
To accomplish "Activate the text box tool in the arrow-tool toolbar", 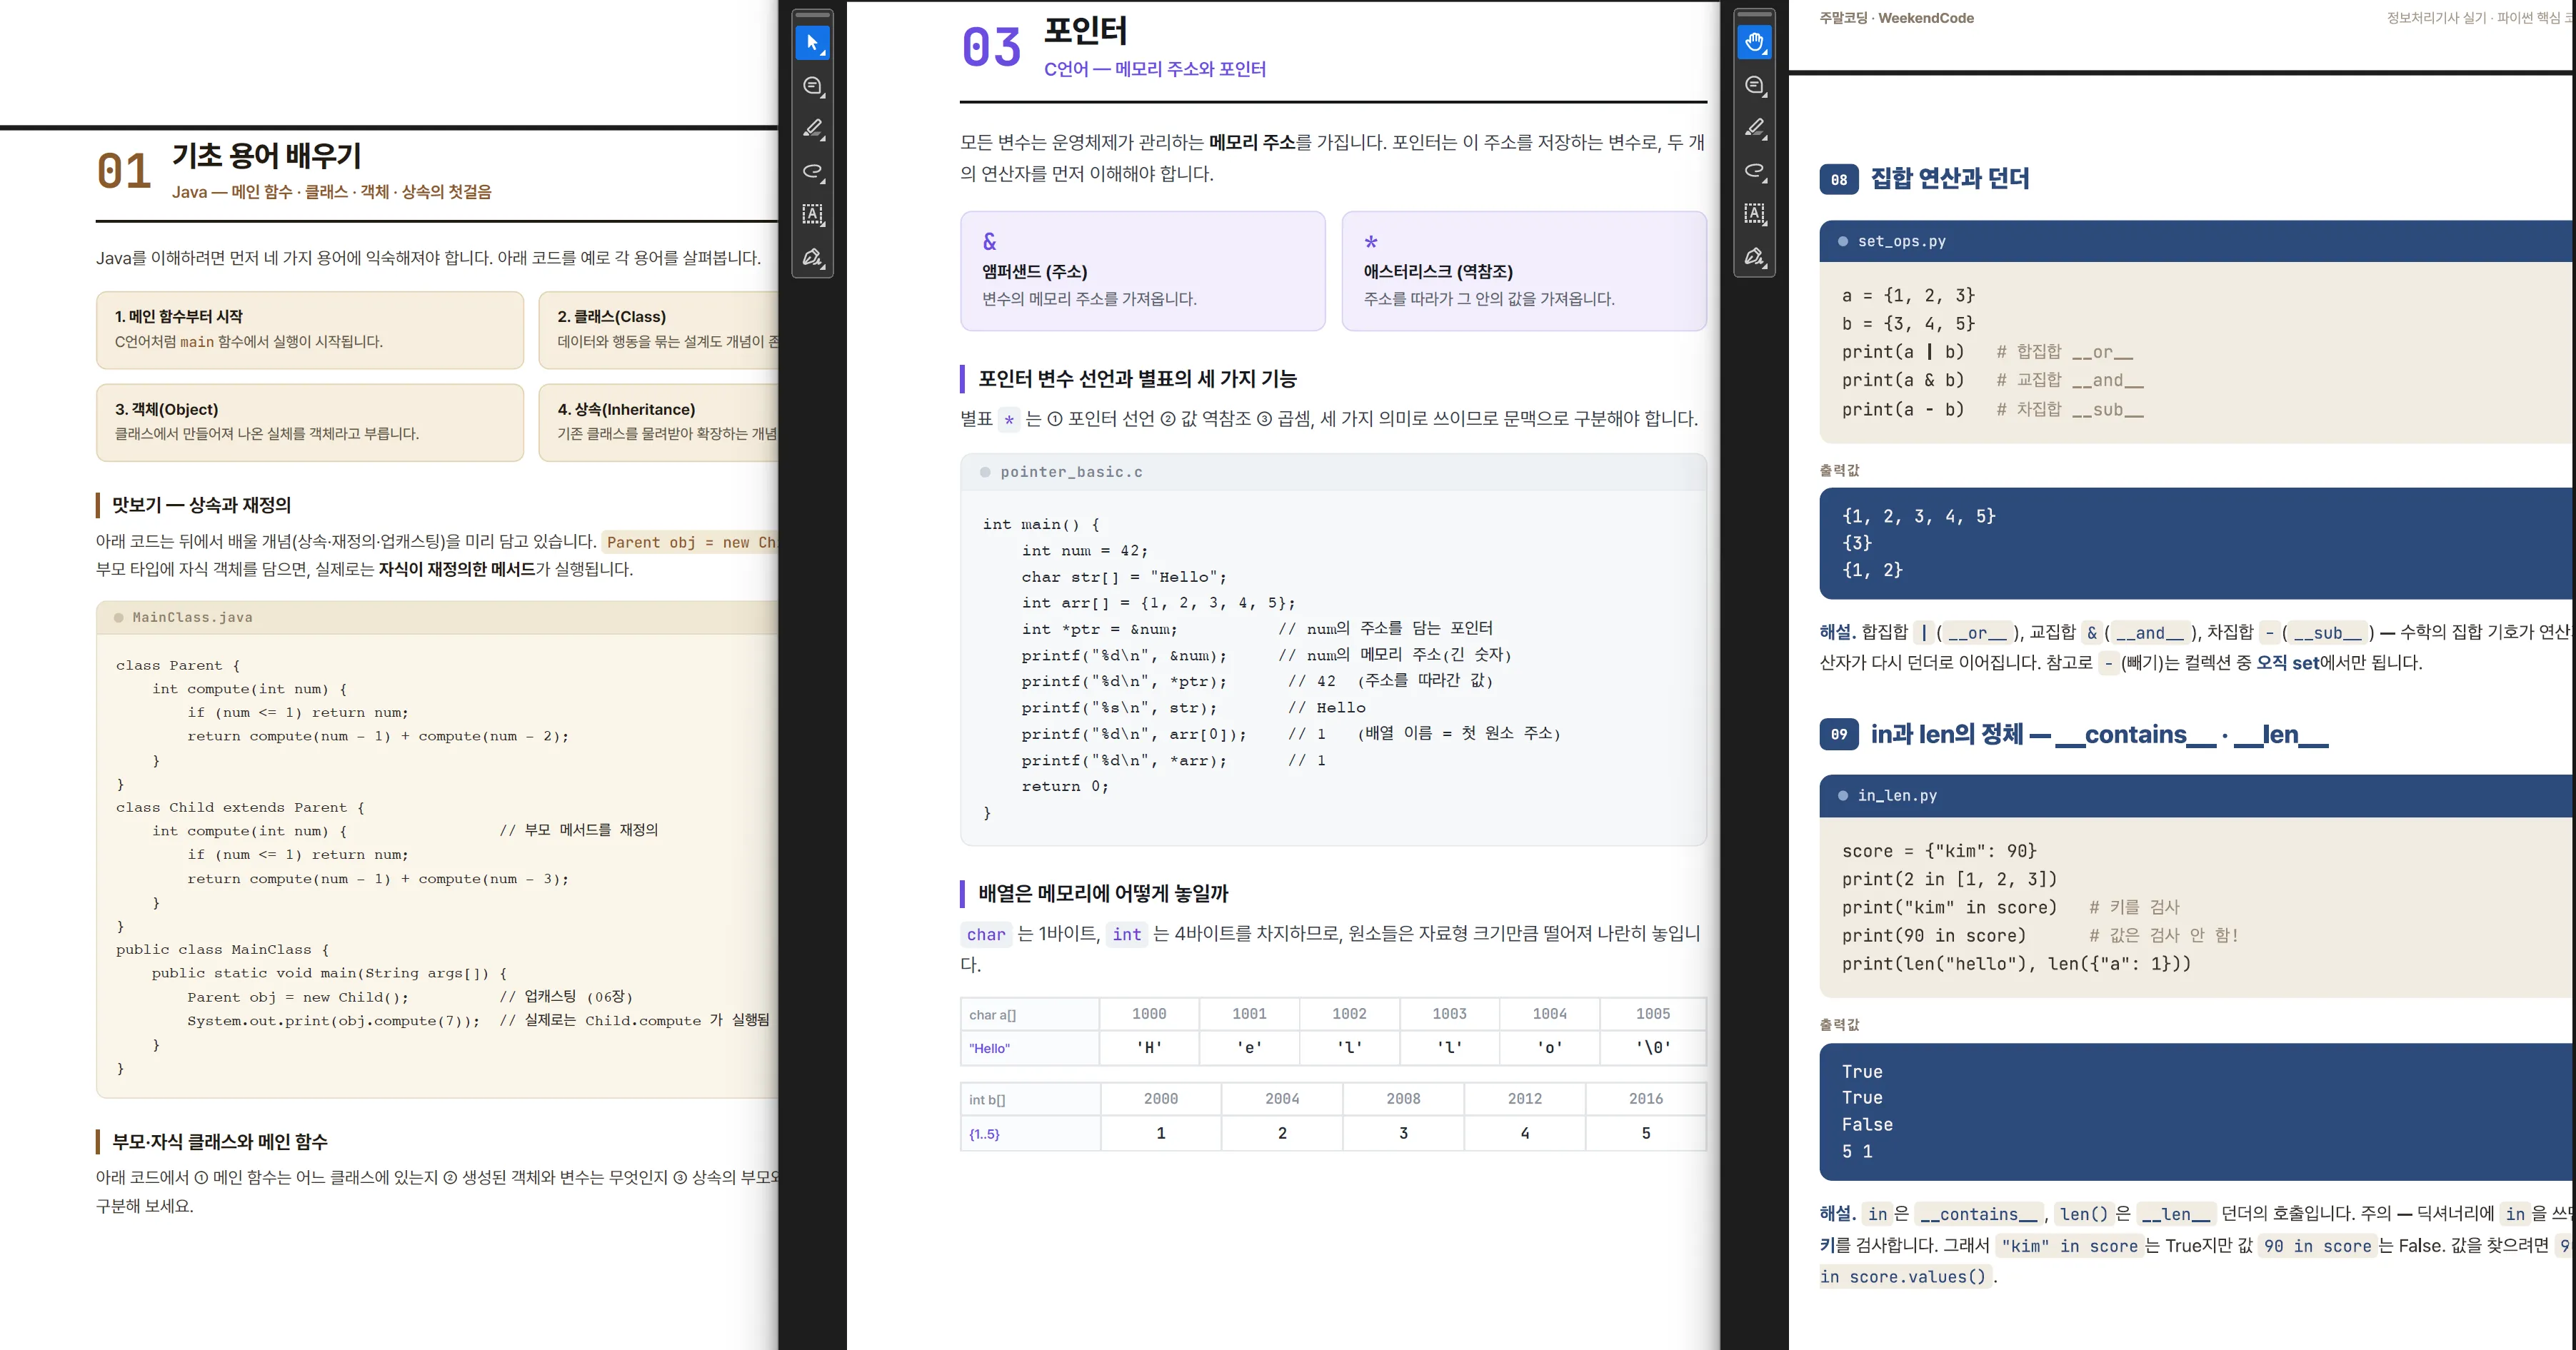I will click(812, 214).
